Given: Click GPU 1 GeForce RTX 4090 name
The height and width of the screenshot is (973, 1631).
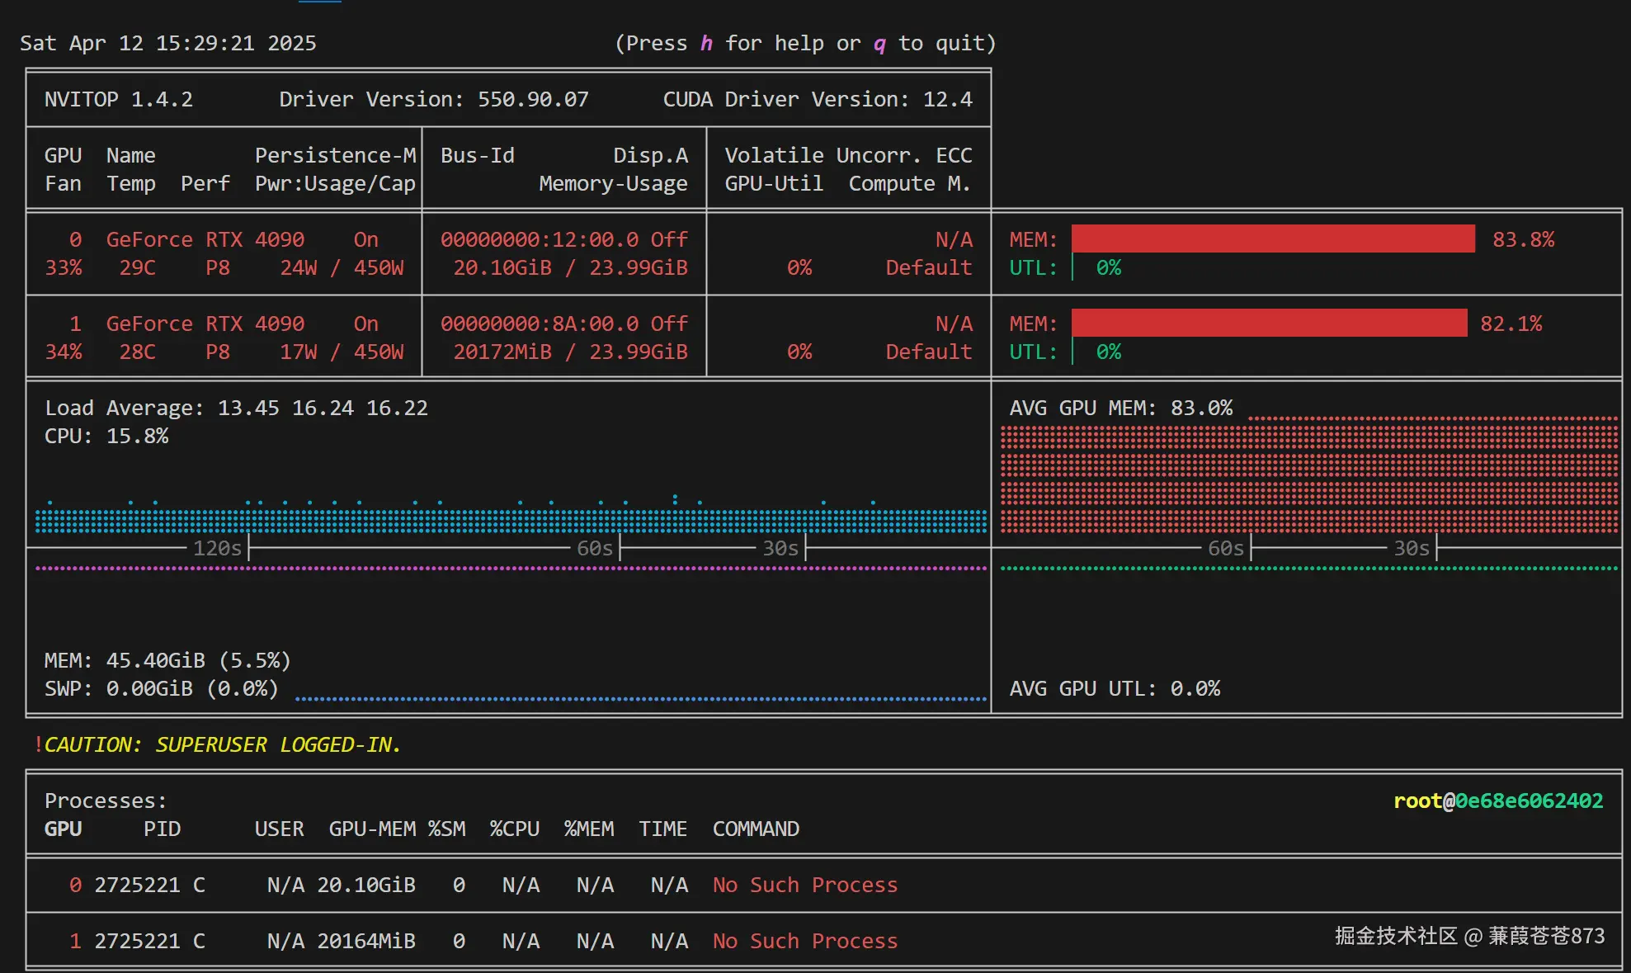Looking at the screenshot, I should click(205, 324).
